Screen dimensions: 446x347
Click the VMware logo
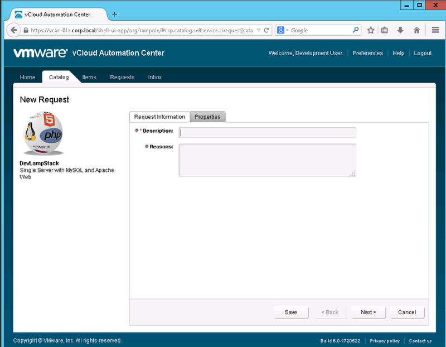pos(41,53)
